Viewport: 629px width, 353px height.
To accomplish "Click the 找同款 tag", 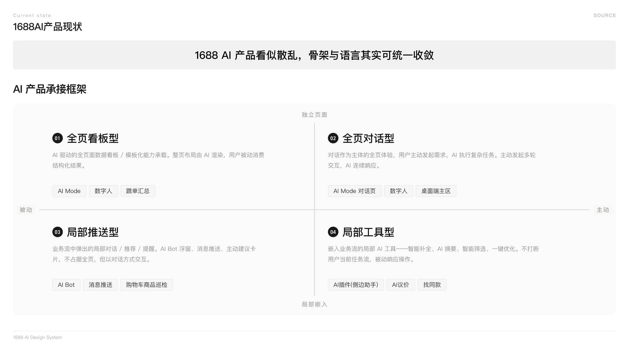I will pos(432,285).
